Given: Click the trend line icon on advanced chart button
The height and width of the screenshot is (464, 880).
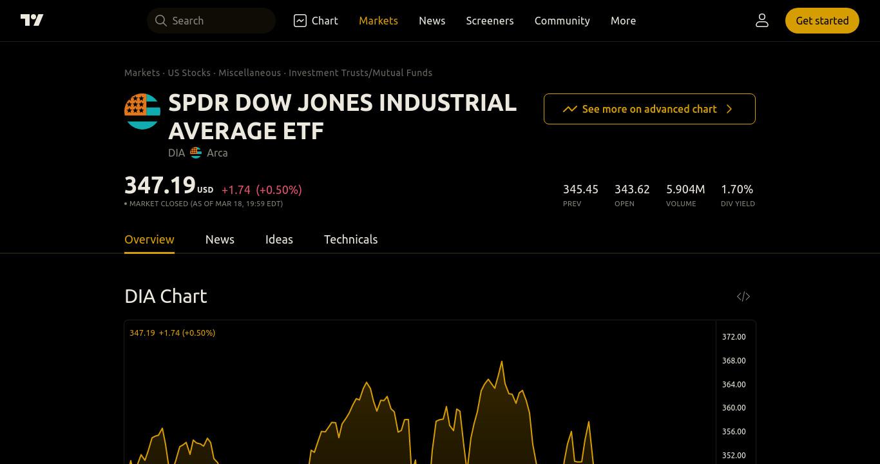Looking at the screenshot, I should (x=569, y=109).
